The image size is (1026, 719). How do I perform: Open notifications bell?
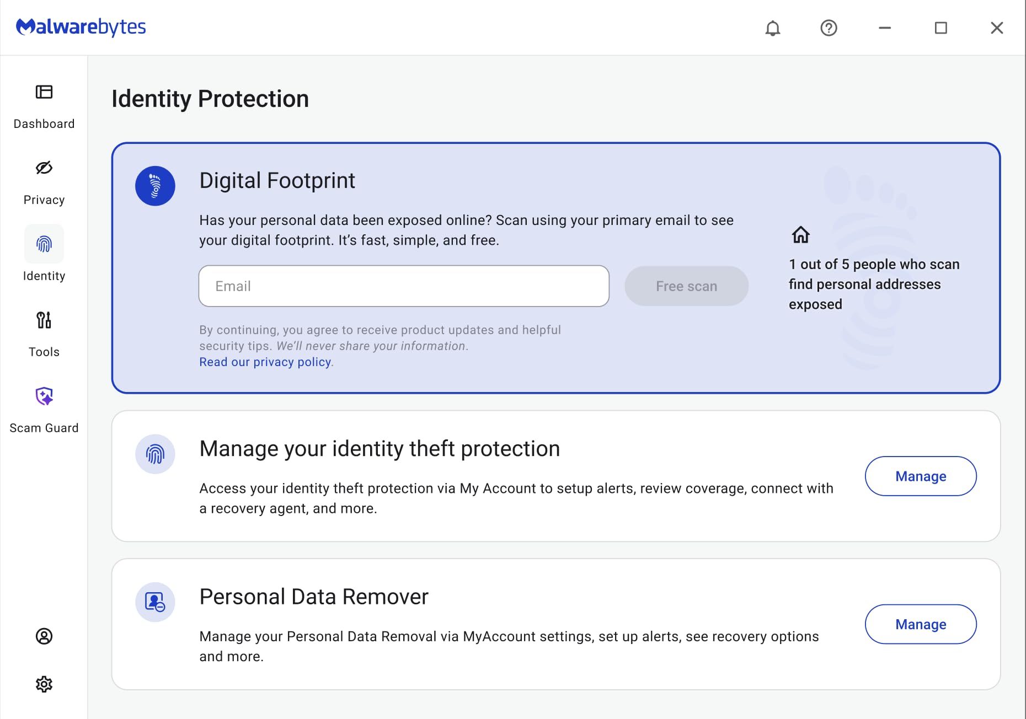[x=773, y=28]
